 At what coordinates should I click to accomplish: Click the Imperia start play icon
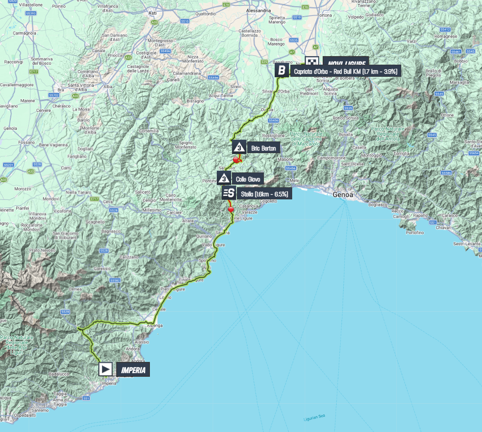click(105, 369)
